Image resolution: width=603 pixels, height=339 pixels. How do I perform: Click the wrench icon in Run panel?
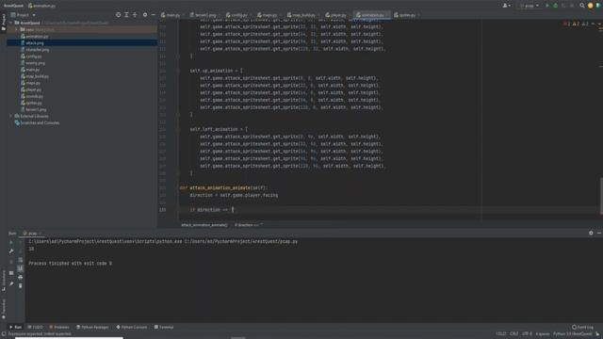[11, 251]
